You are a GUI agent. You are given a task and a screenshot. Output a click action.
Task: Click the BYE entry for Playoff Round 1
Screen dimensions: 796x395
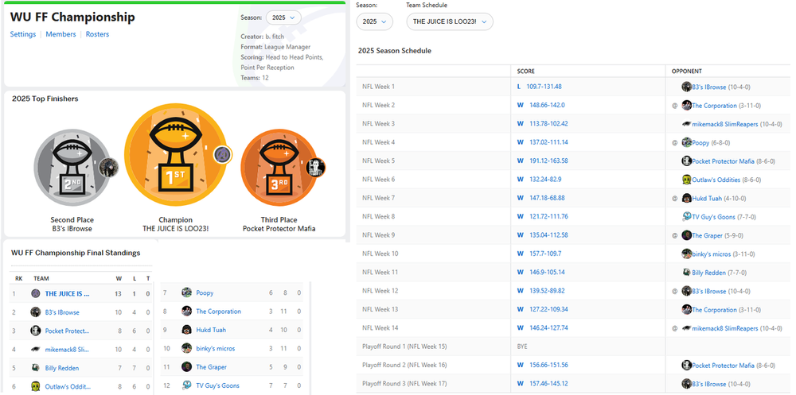(522, 347)
